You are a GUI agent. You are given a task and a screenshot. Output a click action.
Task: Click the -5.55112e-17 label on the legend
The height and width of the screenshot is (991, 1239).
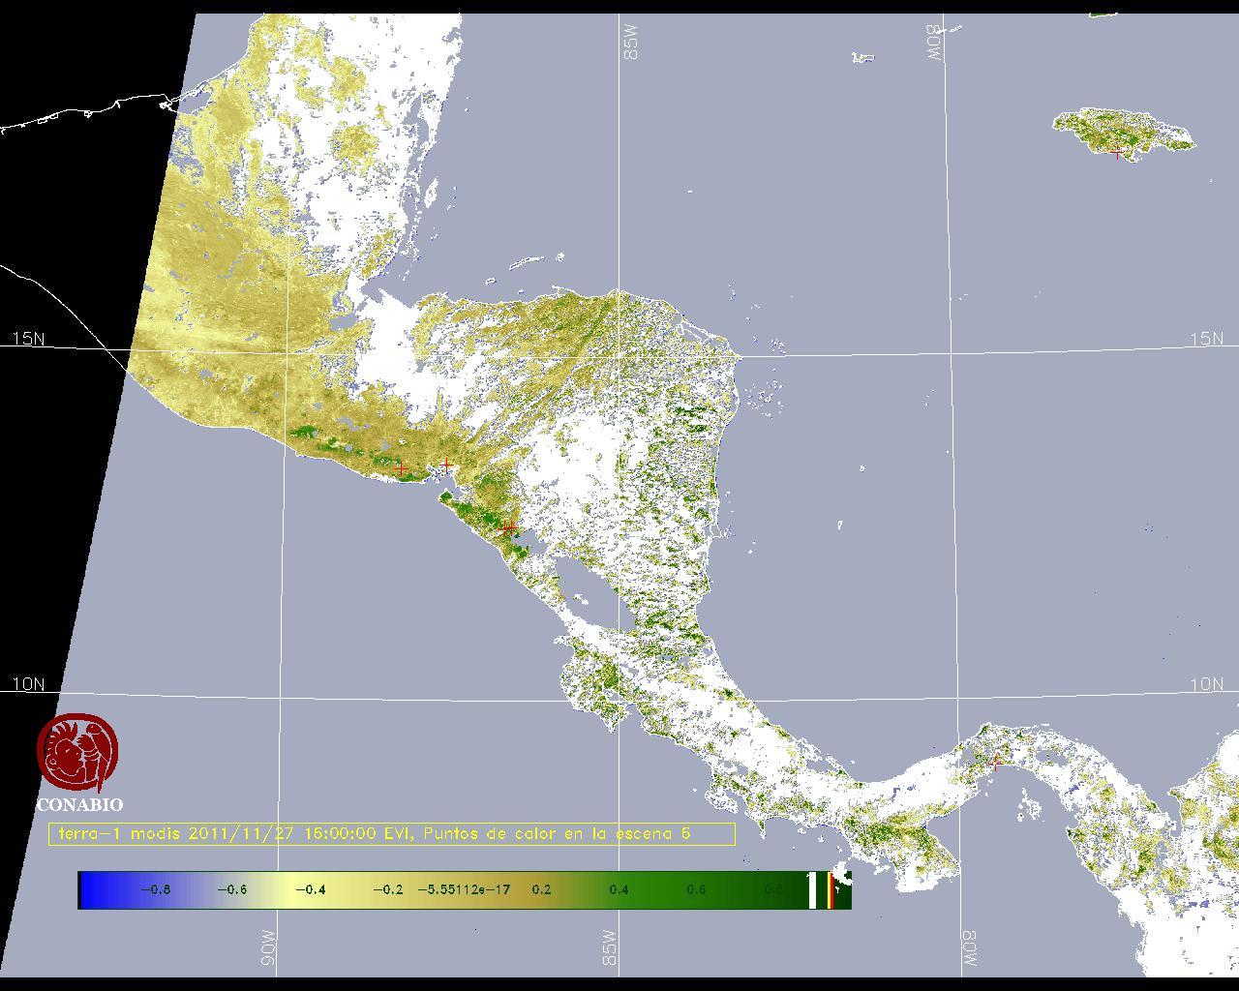tap(464, 890)
